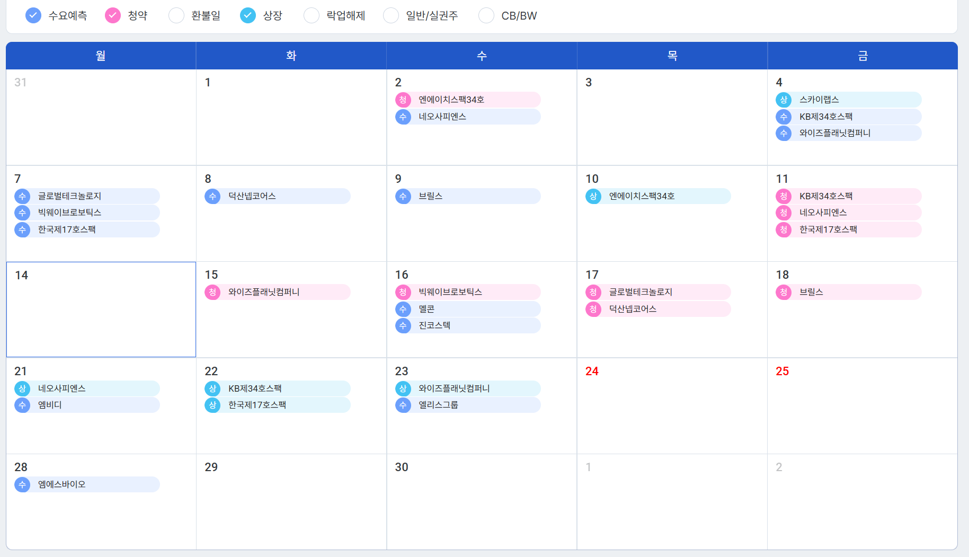Open KB제34호스팩 subscription on day 11
This screenshot has width=969, height=557.
click(x=849, y=196)
